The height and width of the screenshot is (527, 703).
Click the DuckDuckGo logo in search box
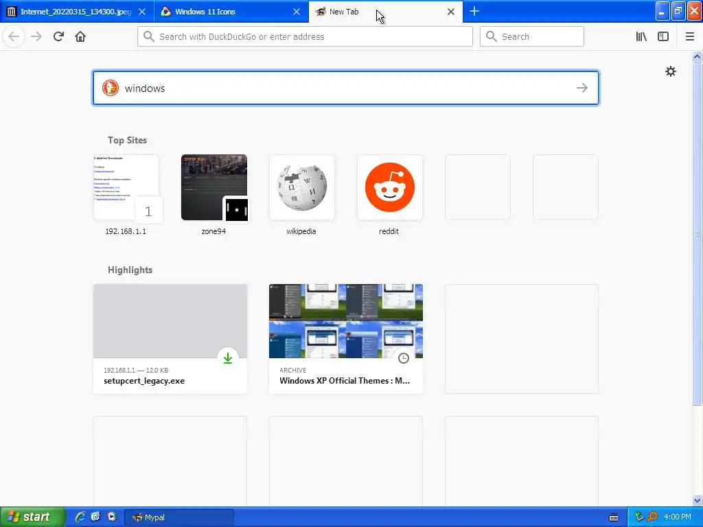tap(111, 88)
